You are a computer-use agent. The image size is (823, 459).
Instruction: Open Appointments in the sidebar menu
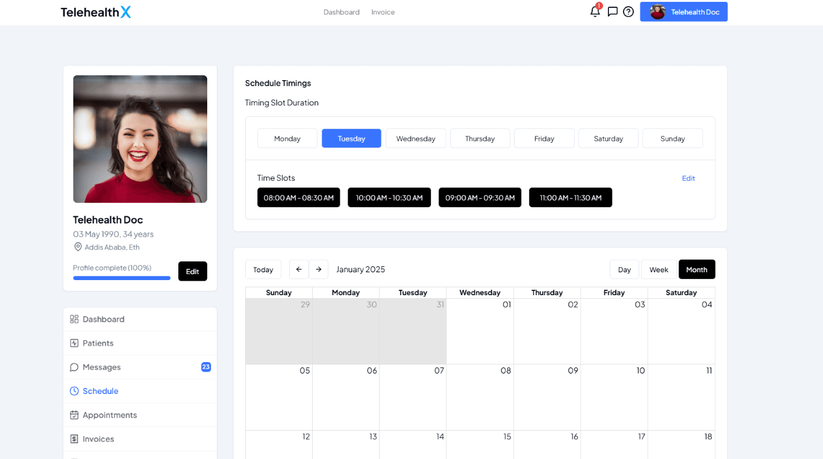[x=140, y=415]
